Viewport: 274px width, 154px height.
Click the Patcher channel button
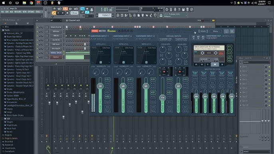click(56, 57)
